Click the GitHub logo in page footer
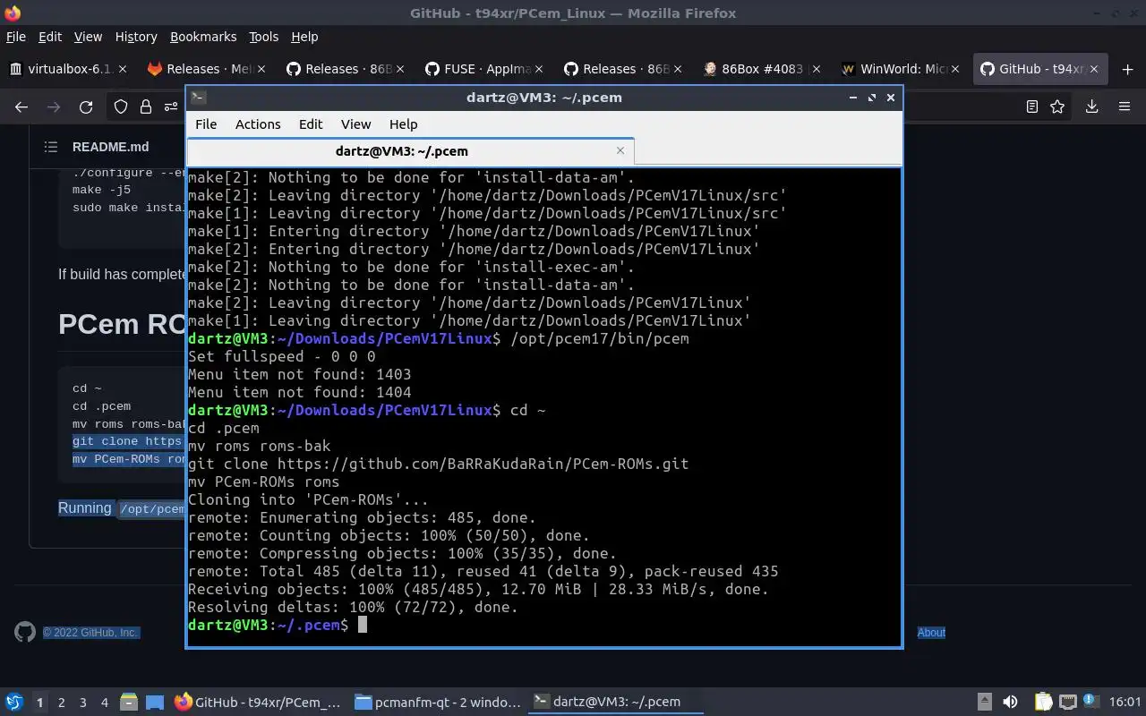1146x716 pixels. [x=25, y=632]
